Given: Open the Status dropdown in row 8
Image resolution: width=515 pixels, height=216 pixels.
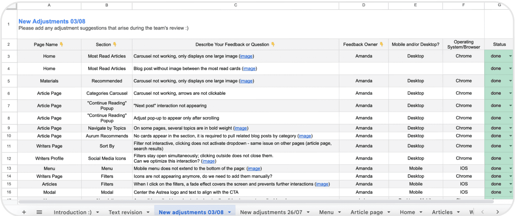Looking at the screenshot, I should coord(511,118).
